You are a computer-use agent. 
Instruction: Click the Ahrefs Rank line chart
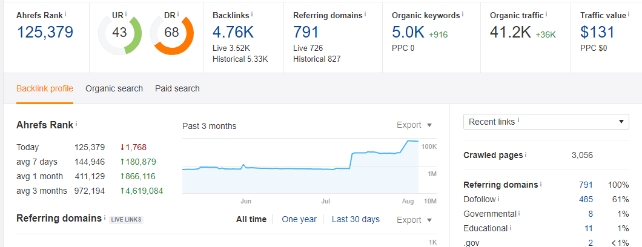point(301,166)
